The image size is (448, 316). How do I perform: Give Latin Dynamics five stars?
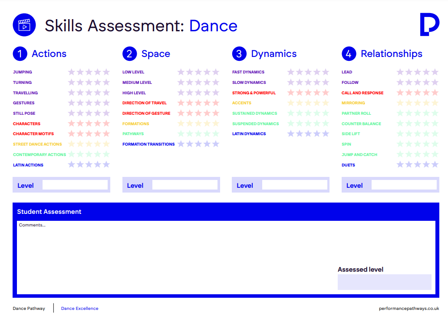click(x=326, y=133)
